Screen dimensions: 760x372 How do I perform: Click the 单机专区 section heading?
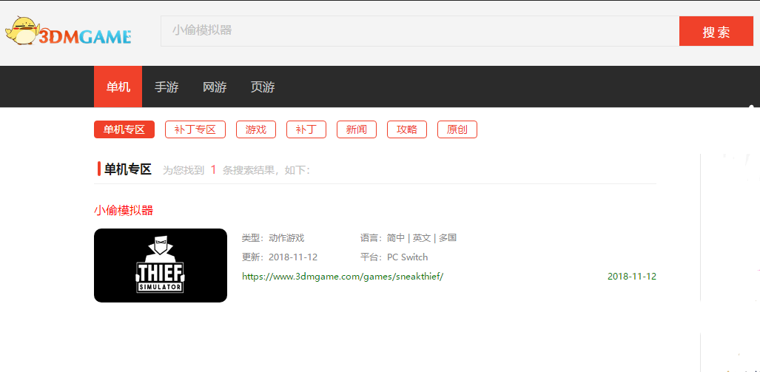128,169
